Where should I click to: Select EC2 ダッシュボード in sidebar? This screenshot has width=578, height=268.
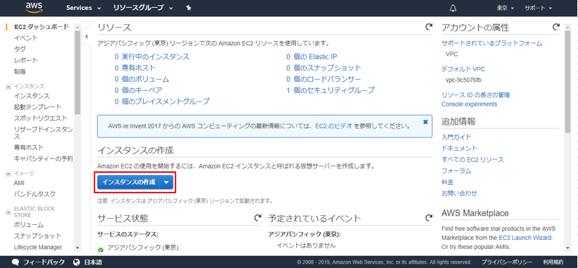pyautogui.click(x=42, y=27)
